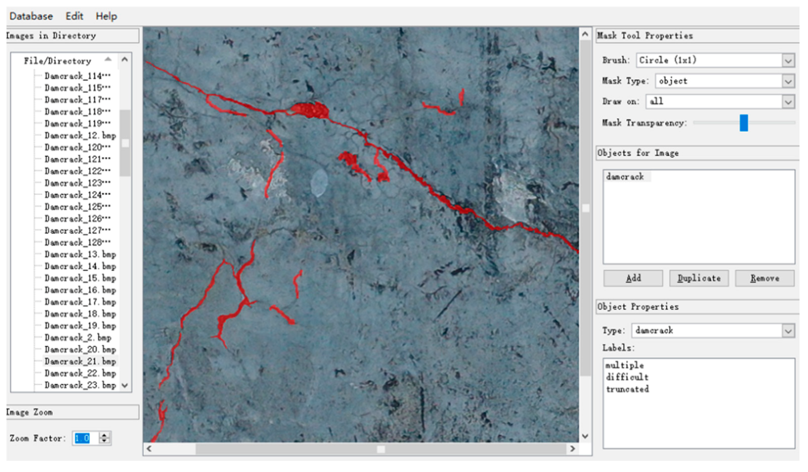This screenshot has width=808, height=472.
Task: Select the 'truncated' label
Action: (x=627, y=389)
